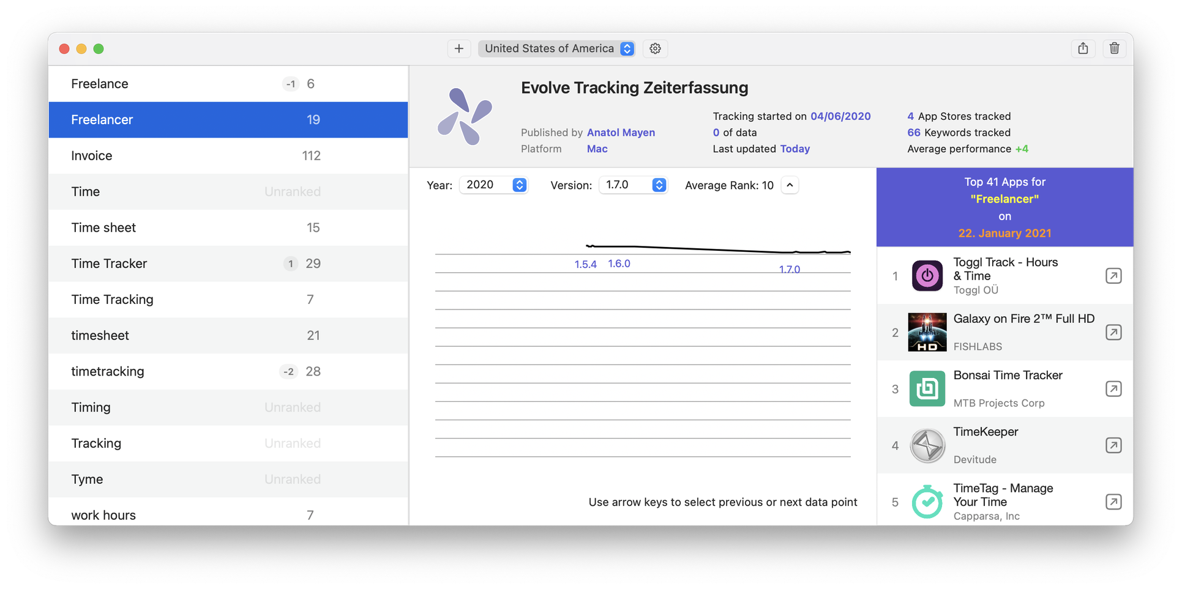
Task: Click the TimeKeeper app icon
Action: click(927, 445)
